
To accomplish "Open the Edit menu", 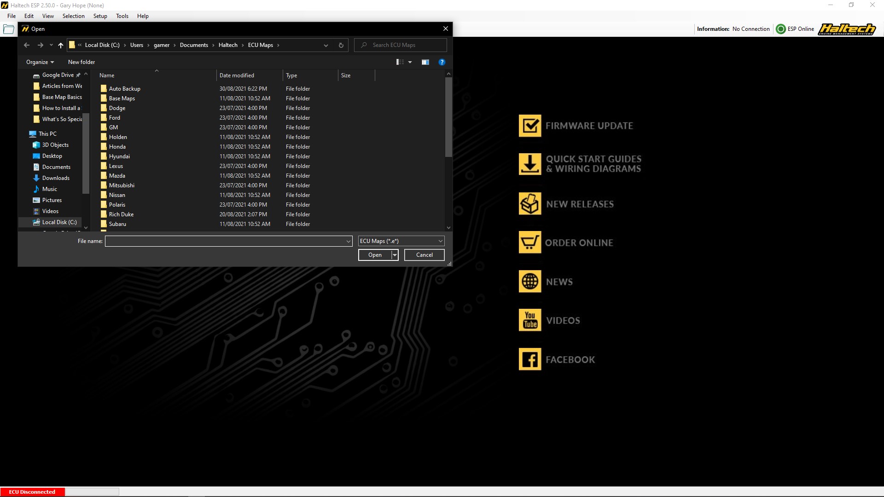I will coord(29,16).
